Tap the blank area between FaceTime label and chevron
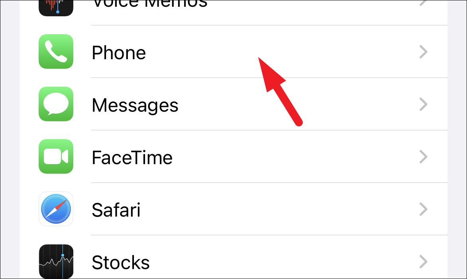This screenshot has width=467, height=279. pyautogui.click(x=295, y=157)
